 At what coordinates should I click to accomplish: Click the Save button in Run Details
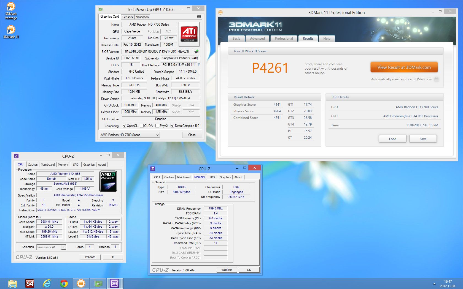point(423,139)
